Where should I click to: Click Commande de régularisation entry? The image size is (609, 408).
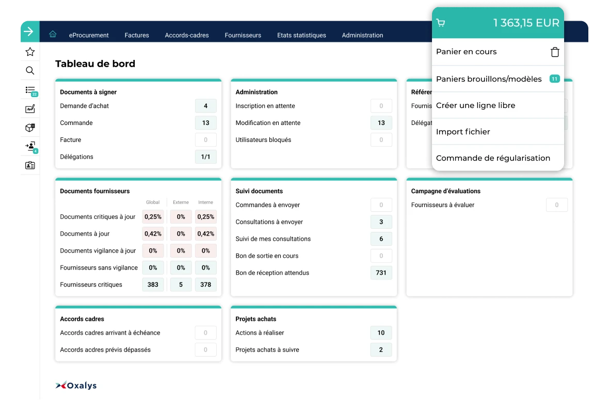493,158
